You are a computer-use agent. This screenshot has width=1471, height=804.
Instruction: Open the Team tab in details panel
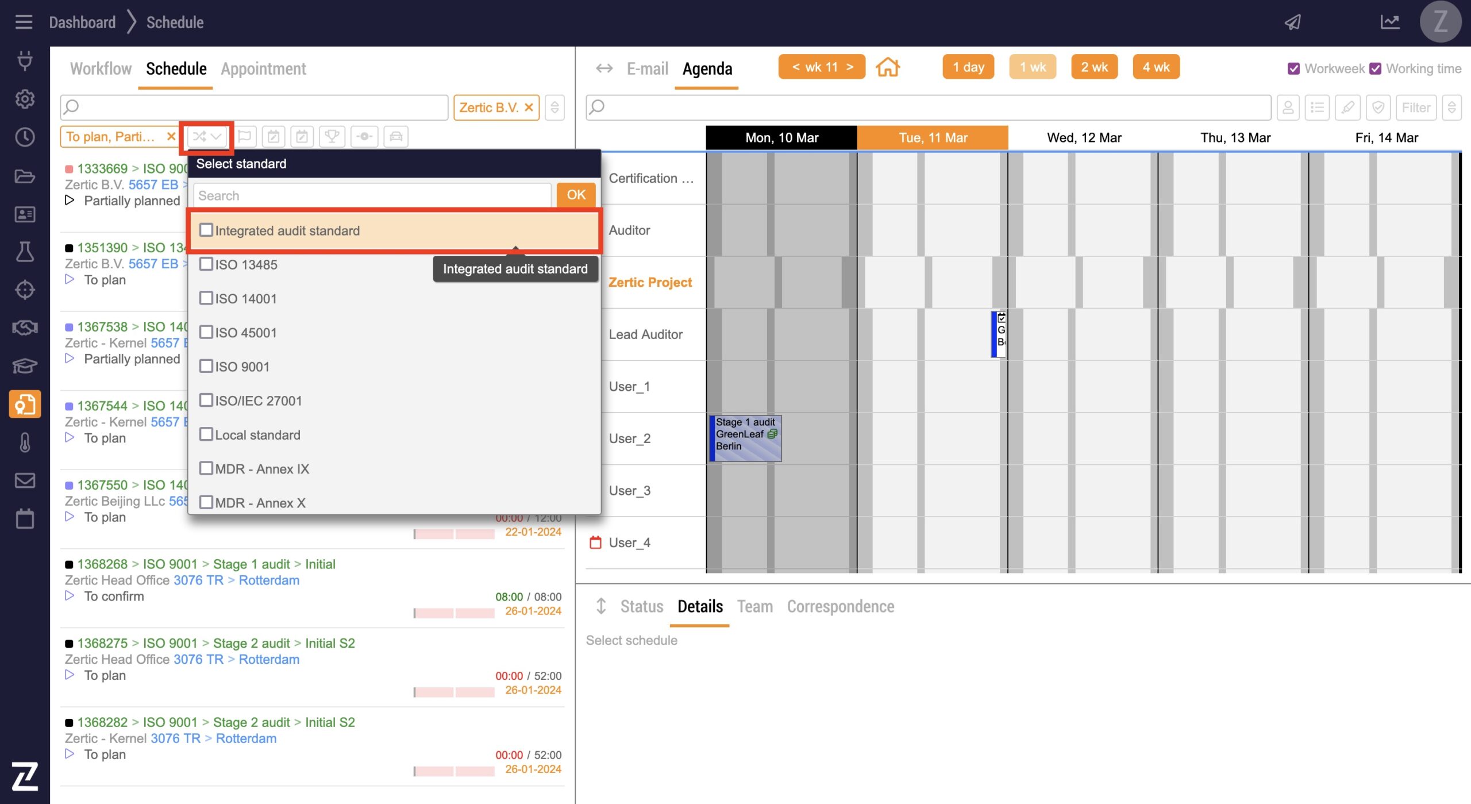pyautogui.click(x=754, y=606)
